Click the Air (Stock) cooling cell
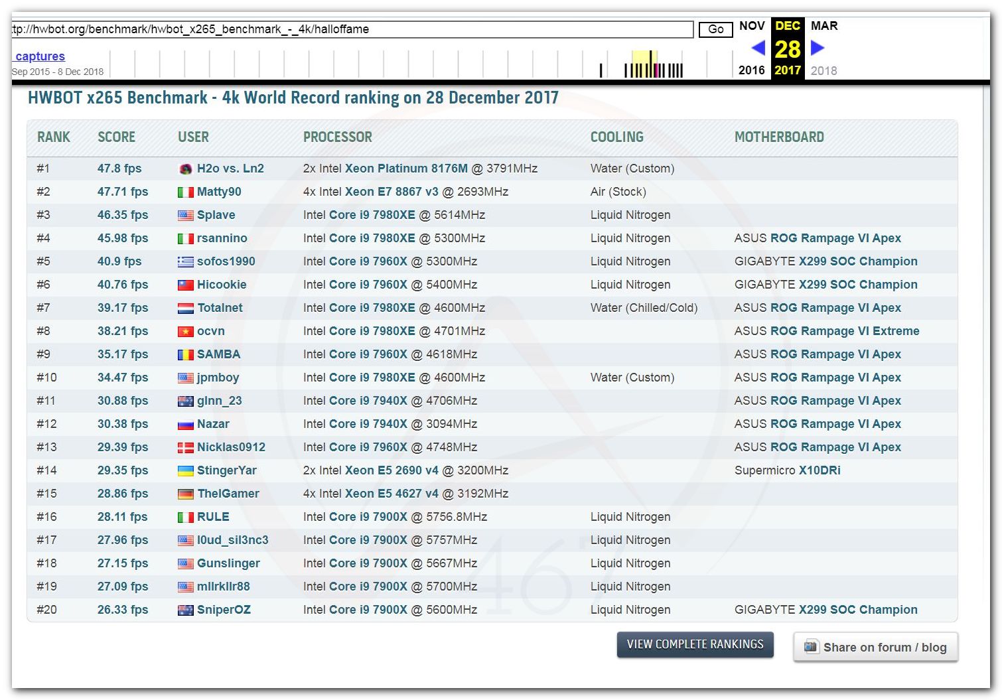Image resolution: width=1002 pixels, height=700 pixels. click(x=618, y=192)
